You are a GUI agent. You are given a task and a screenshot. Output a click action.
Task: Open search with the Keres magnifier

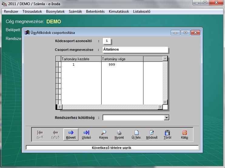pyautogui.click(x=103, y=134)
